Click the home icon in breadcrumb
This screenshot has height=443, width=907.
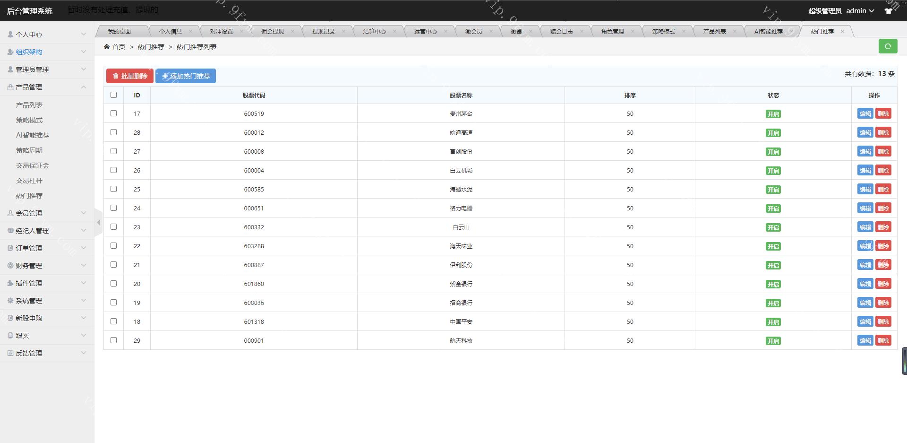(107, 47)
